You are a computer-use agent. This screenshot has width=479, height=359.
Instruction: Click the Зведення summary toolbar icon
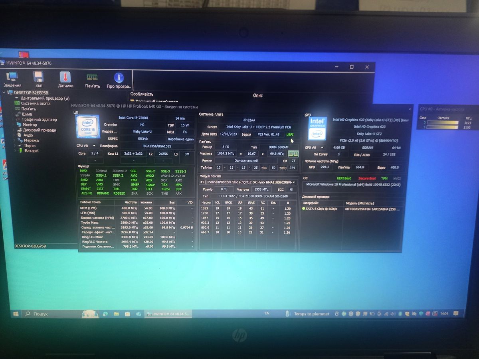coord(12,79)
